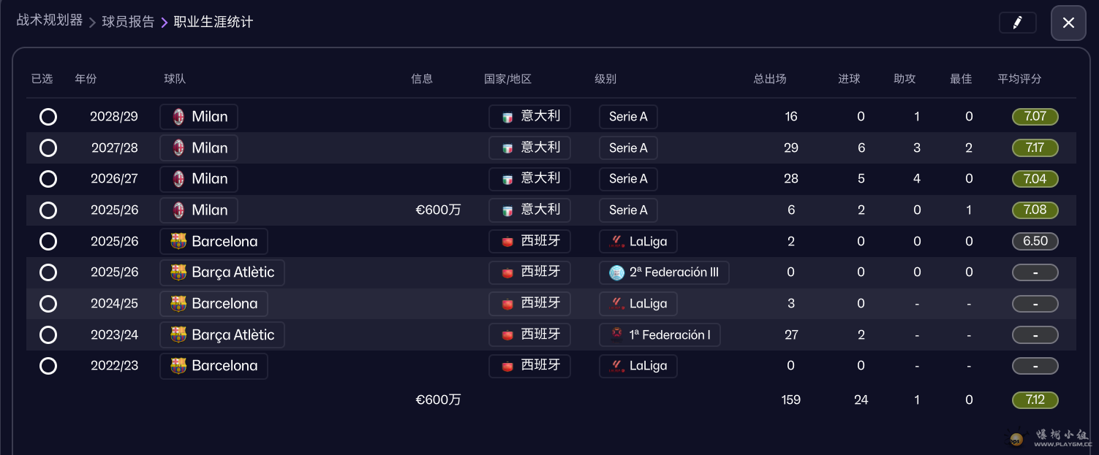The height and width of the screenshot is (455, 1099).
Task: Click the Barcelona crest in the 2022/23 row
Action: [x=178, y=366]
